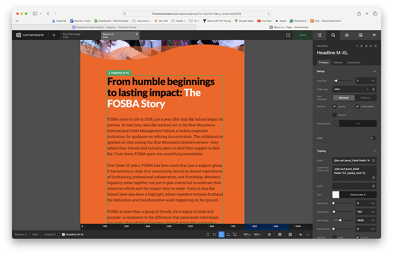This screenshot has width=393, height=254.
Task: Collapse the Typing section
Action: [x=374, y=151]
